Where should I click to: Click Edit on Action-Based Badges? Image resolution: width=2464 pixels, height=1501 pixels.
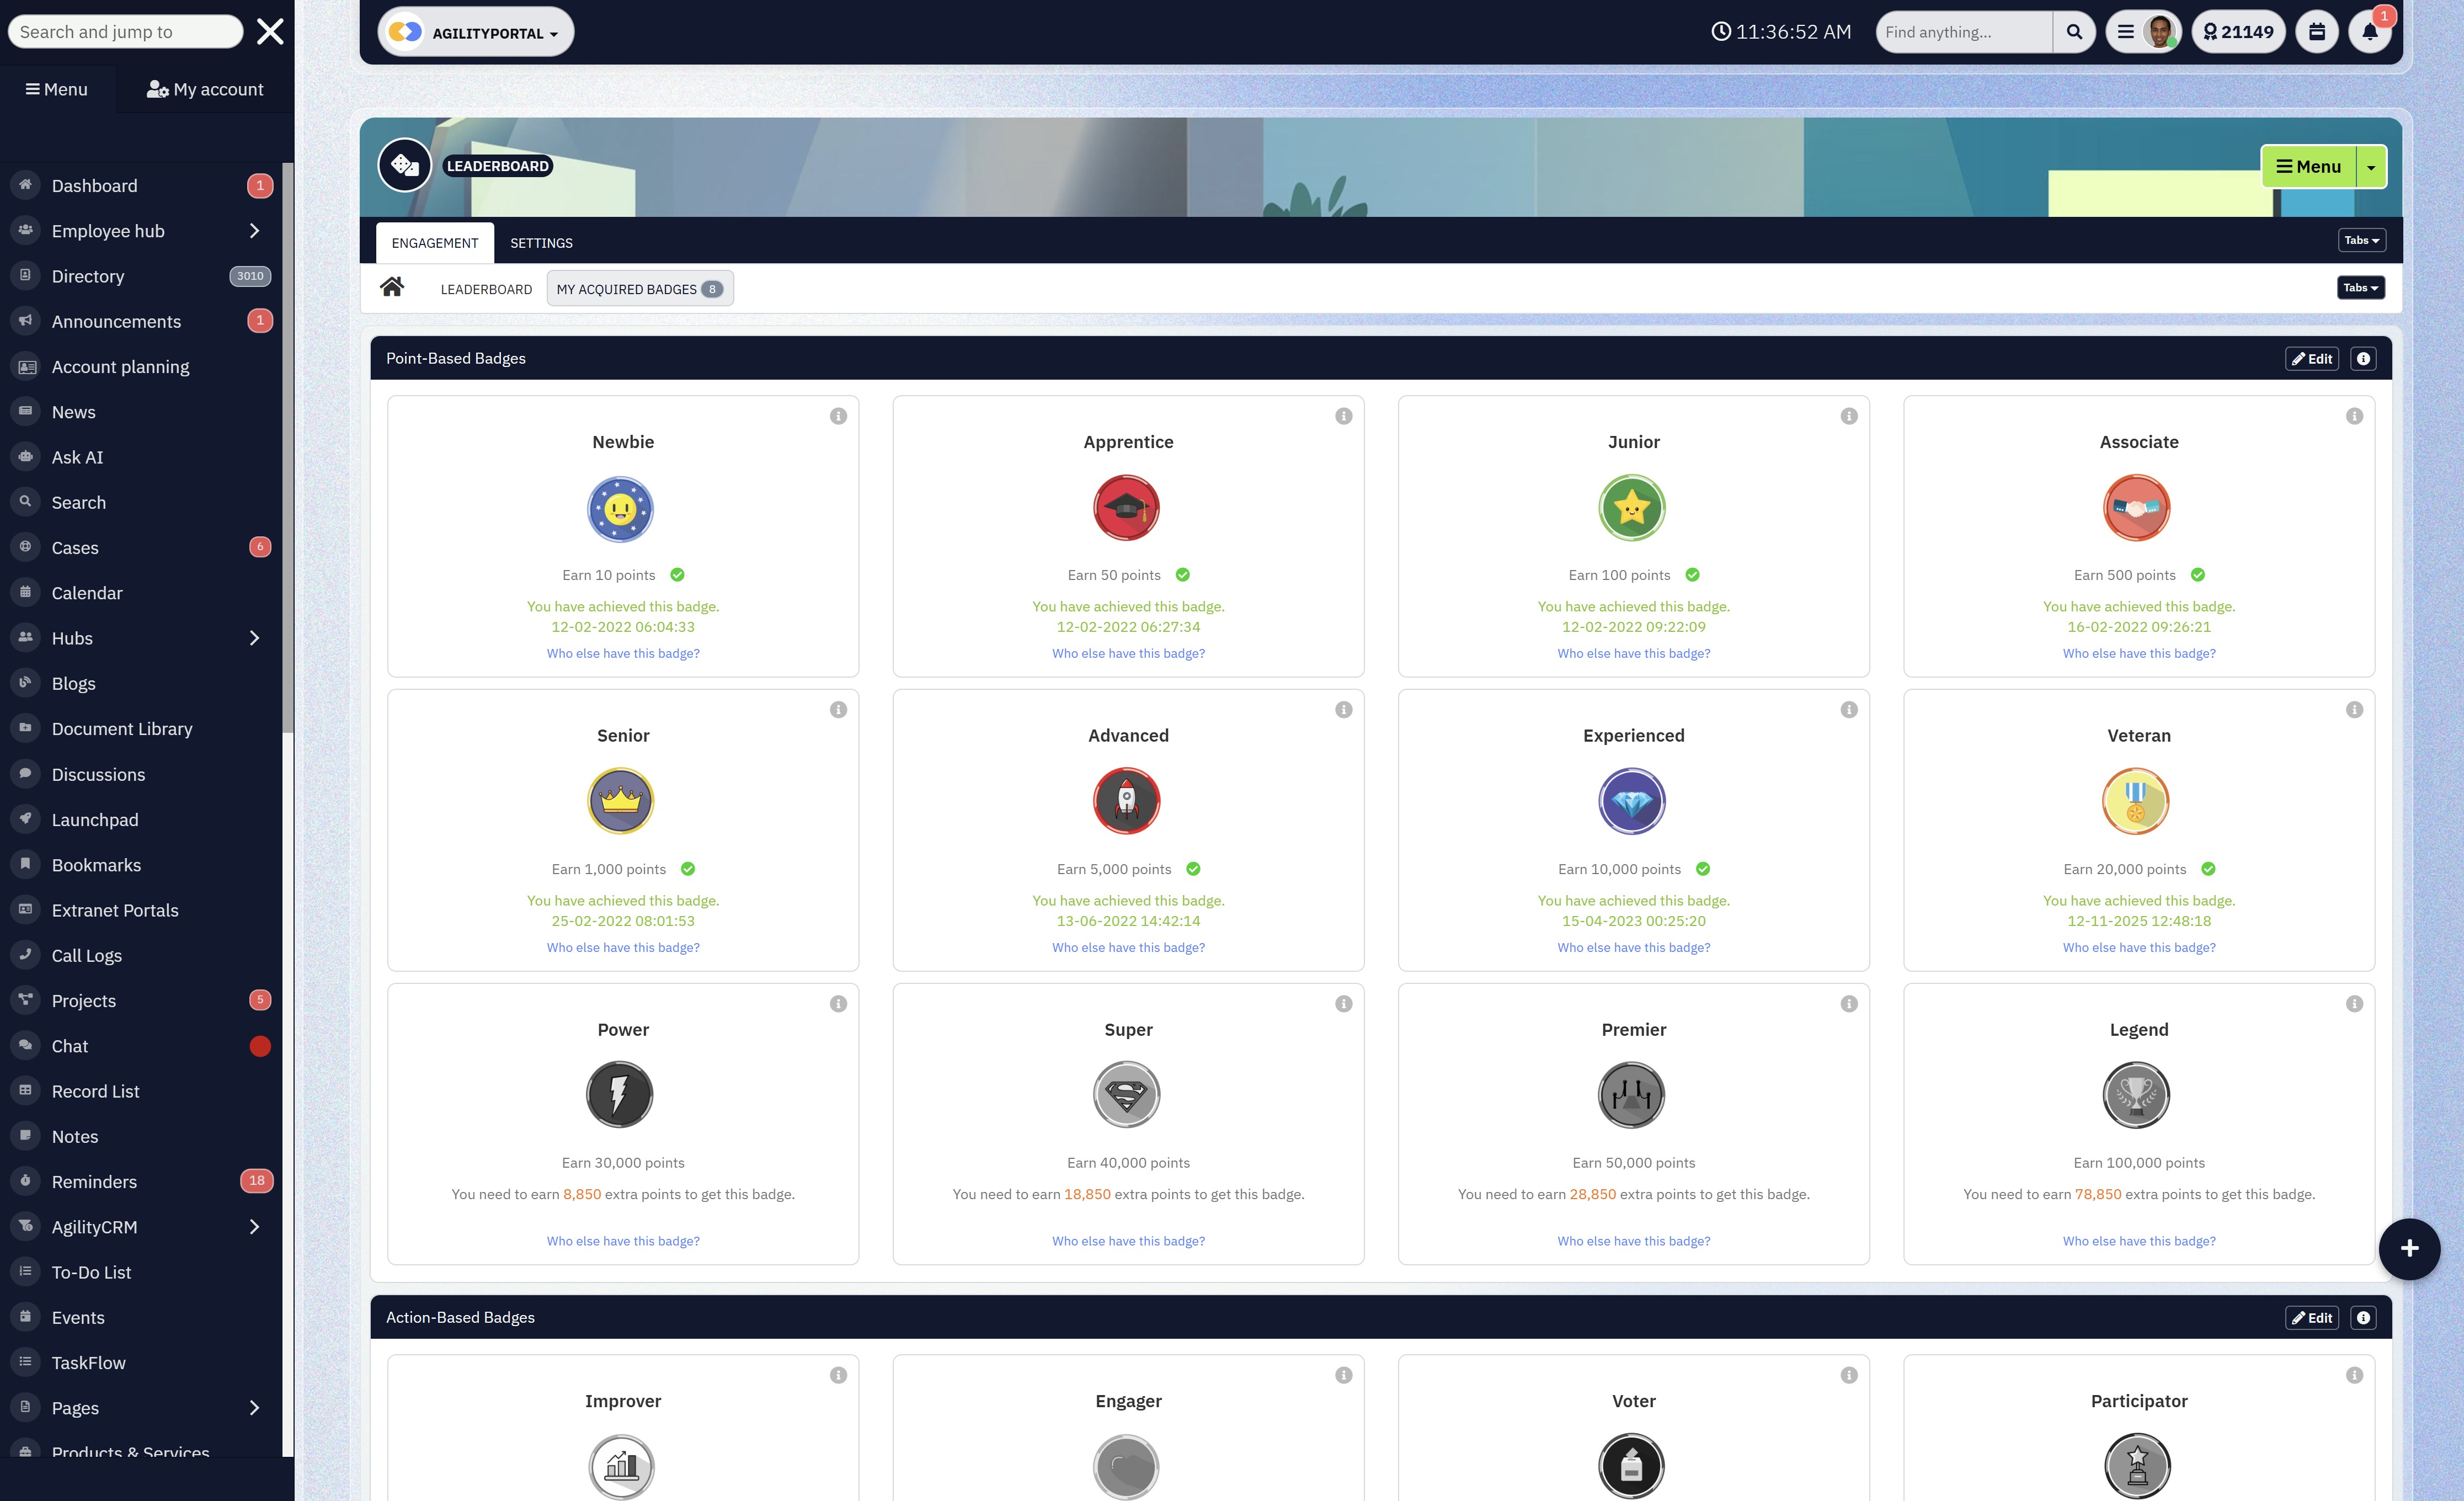(2311, 1318)
